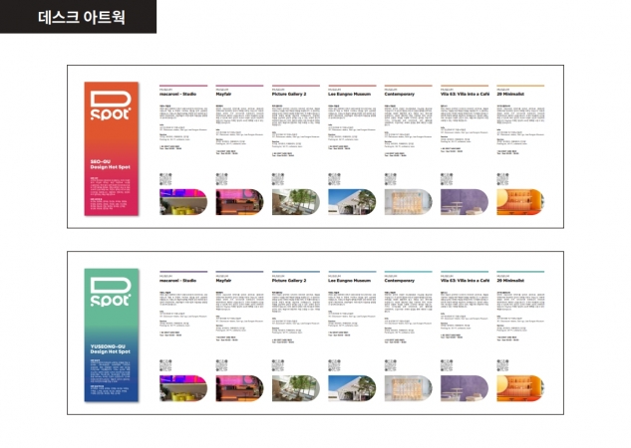
Task: Click the D spot logo on the SEO-GU cover
Action: 108,106
